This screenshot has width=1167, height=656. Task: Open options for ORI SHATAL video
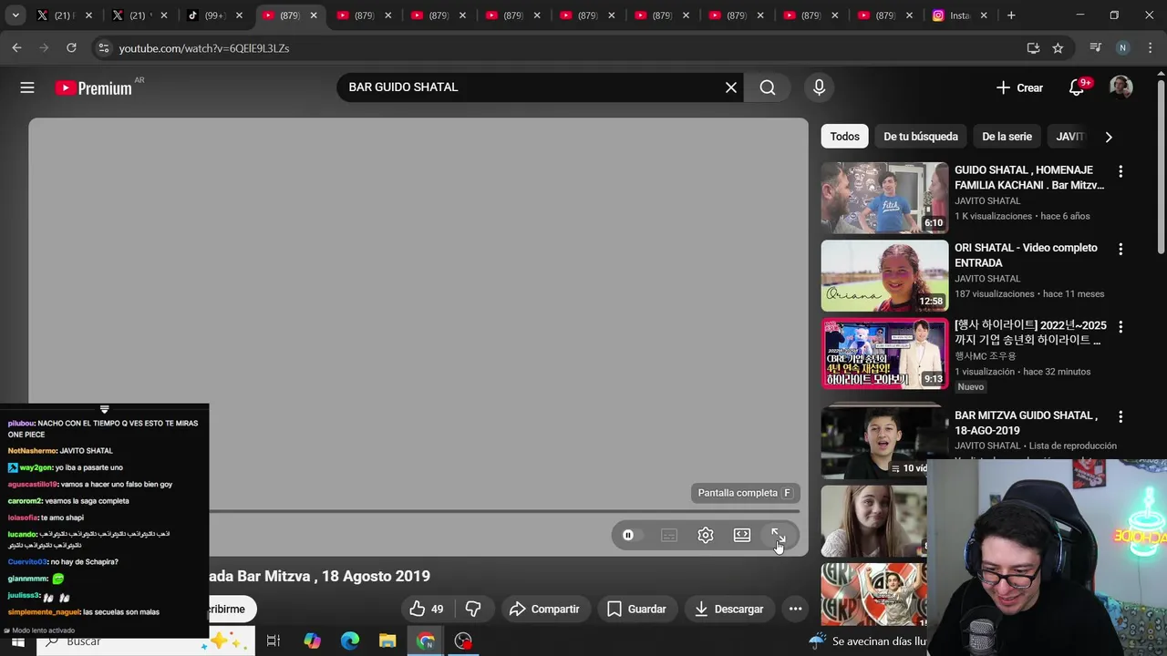(1121, 249)
